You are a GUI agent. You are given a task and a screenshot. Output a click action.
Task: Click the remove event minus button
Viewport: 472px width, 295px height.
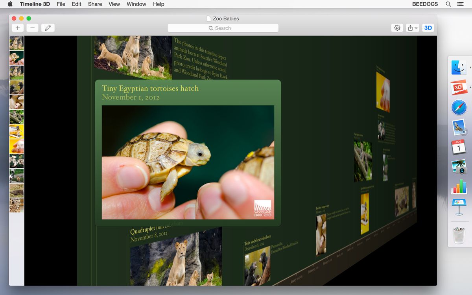point(33,28)
